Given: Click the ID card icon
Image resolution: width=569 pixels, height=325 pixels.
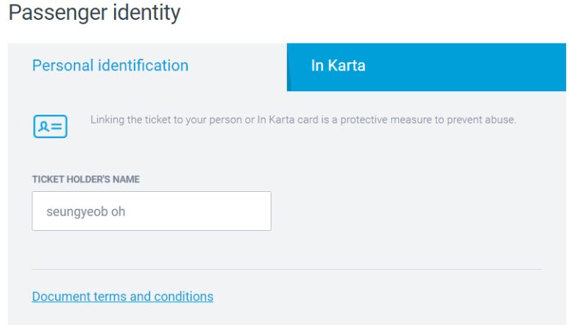Looking at the screenshot, I should click(50, 126).
